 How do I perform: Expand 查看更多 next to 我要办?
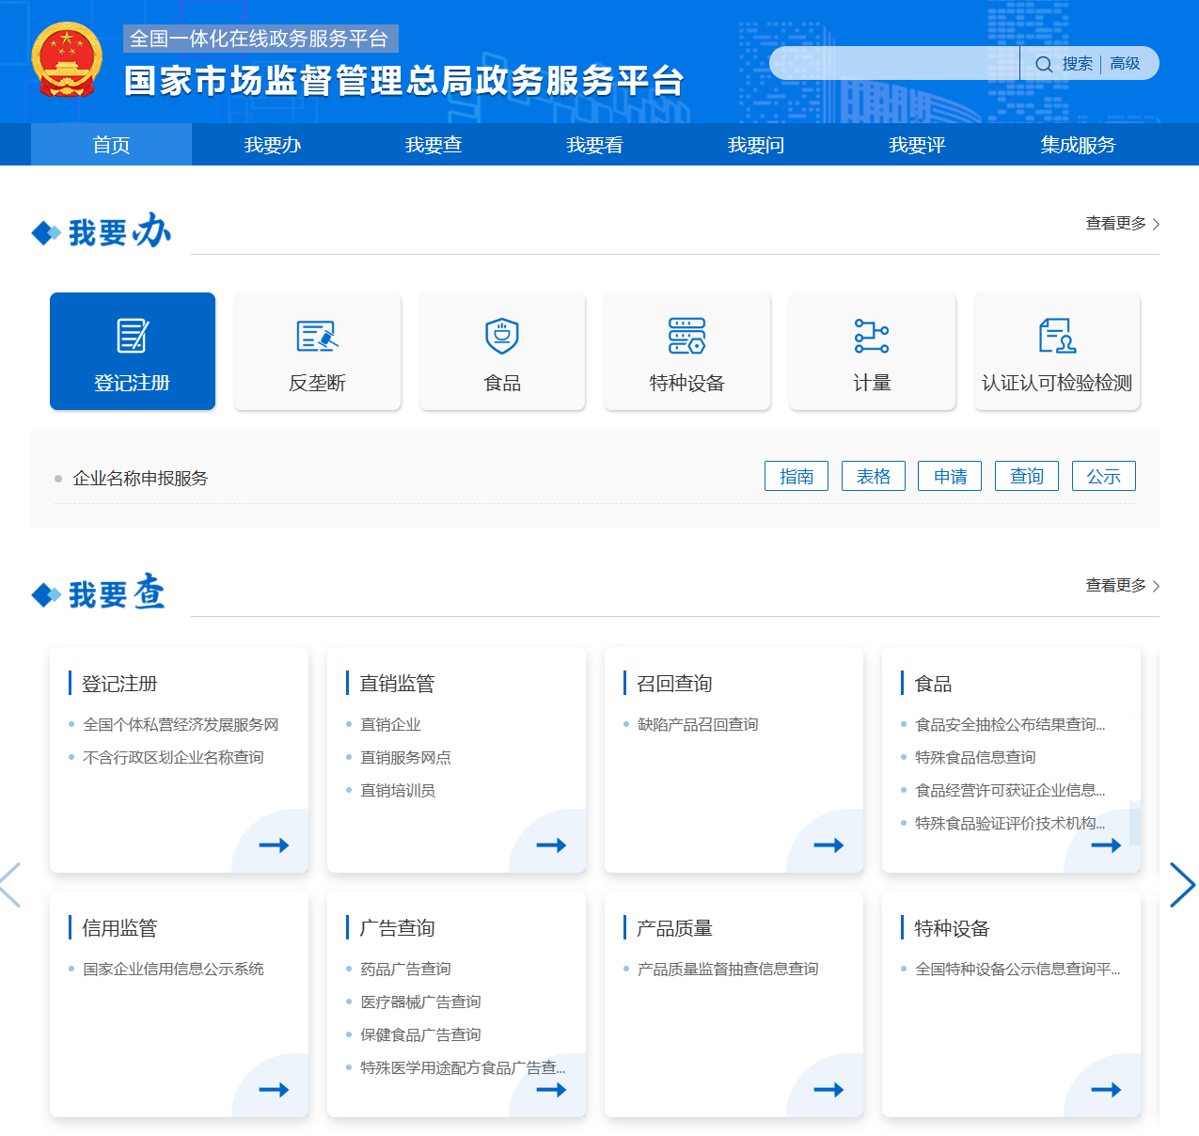click(1116, 225)
